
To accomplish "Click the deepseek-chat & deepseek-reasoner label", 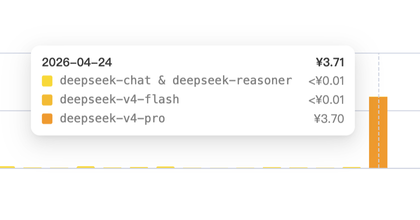I will click(175, 80).
